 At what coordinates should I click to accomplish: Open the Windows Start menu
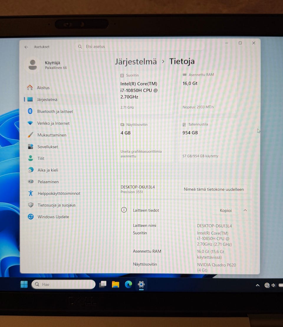(24, 284)
